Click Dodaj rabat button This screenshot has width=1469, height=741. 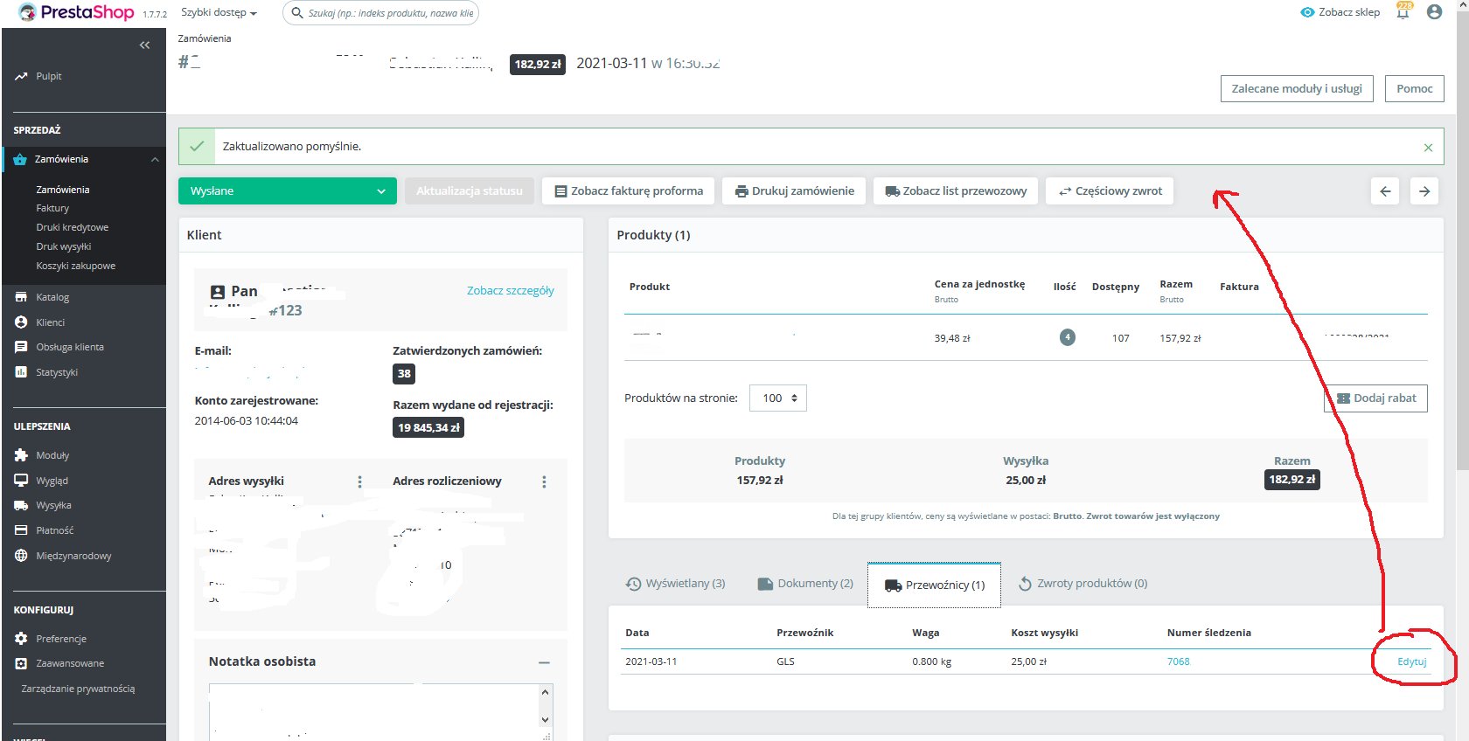coord(1376,398)
